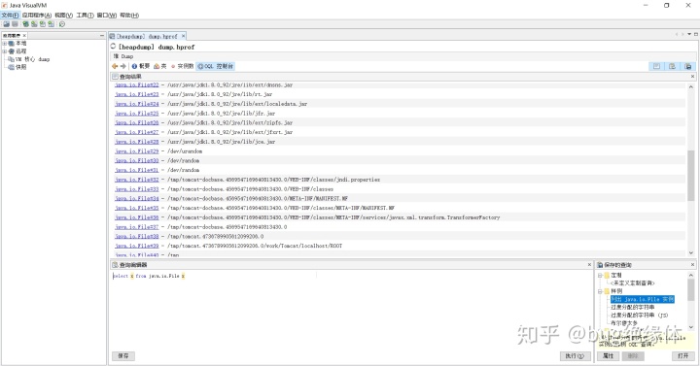
Task: Click the third main toolbar icon
Action: 25,24
